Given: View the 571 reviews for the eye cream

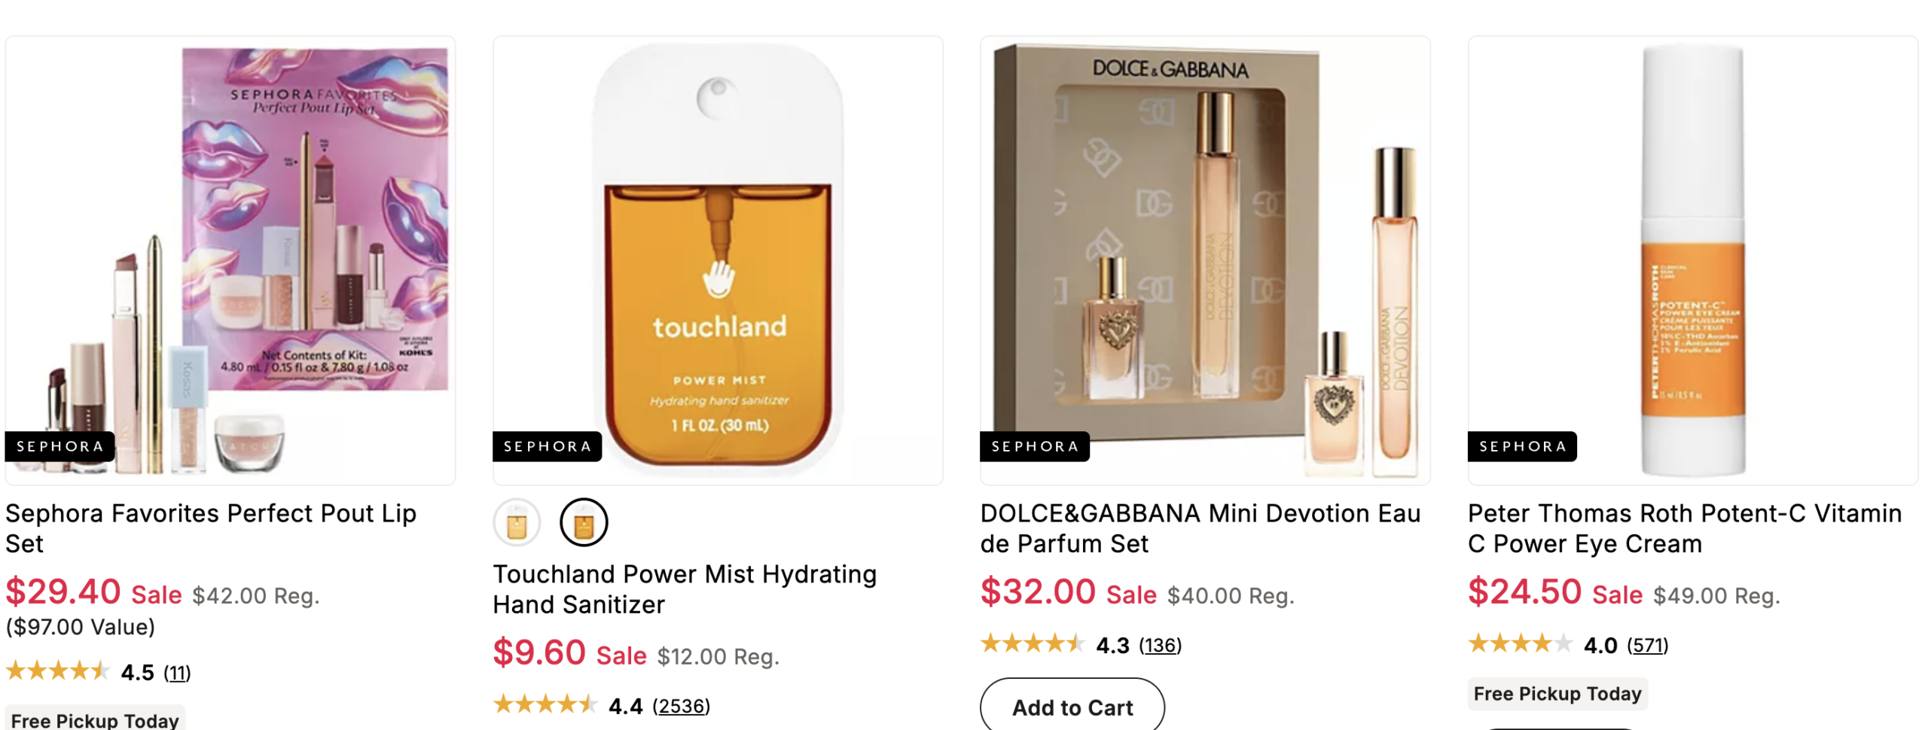Looking at the screenshot, I should point(1647,645).
